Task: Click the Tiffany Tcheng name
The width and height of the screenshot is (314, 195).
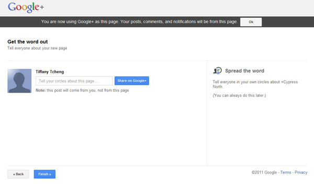Action: coord(50,72)
